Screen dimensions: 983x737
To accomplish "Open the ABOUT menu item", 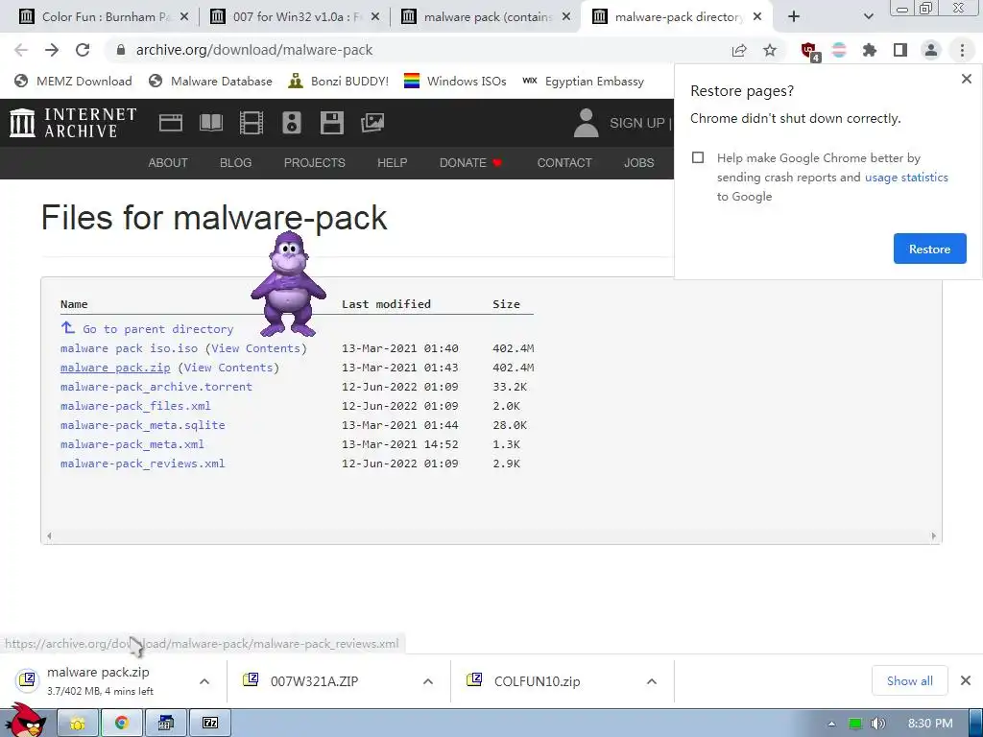I will pyautogui.click(x=168, y=163).
